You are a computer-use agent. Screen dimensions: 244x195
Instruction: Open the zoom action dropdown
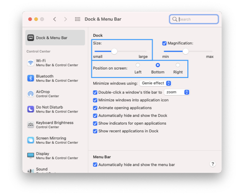click(x=177, y=92)
